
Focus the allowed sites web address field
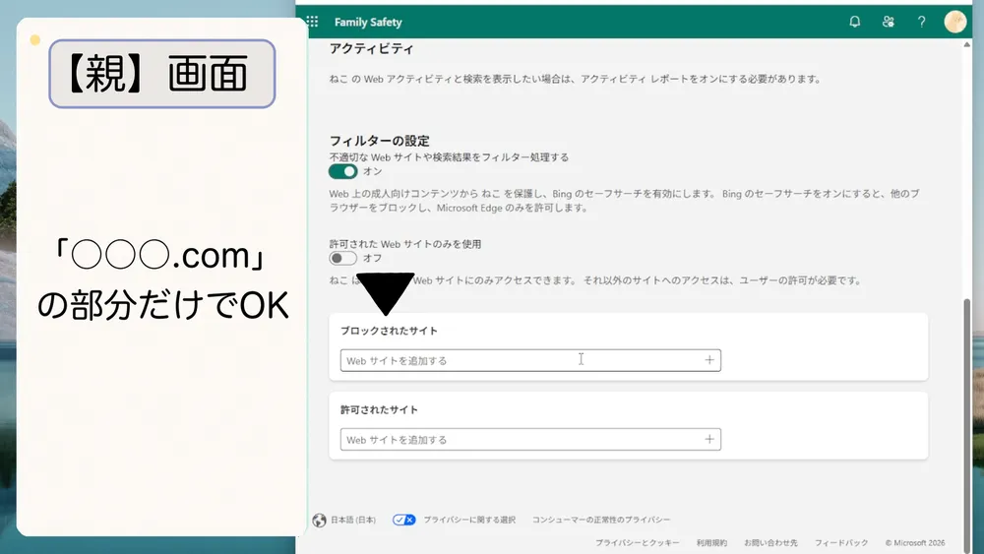point(530,439)
